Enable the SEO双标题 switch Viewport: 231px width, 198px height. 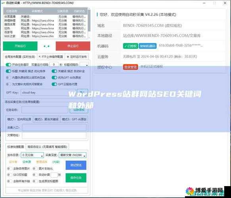pos(10,175)
